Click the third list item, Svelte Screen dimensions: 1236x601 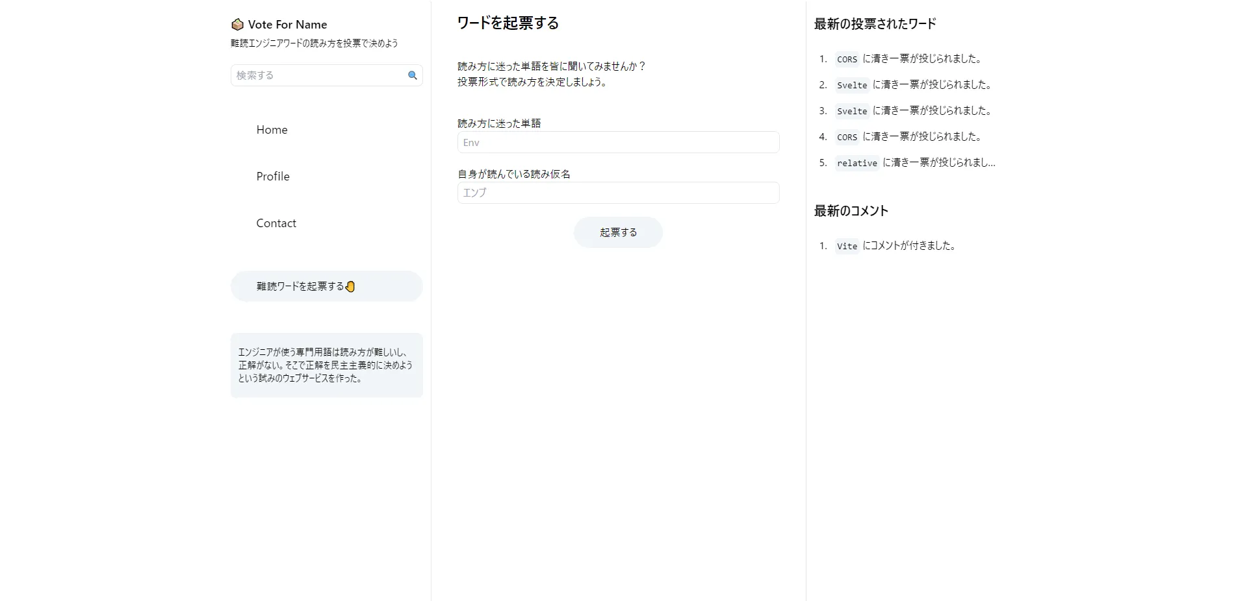pos(852,111)
